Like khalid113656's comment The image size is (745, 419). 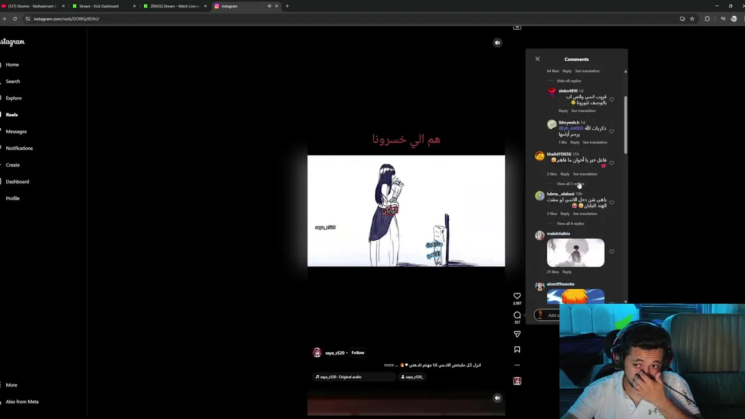[x=611, y=163]
